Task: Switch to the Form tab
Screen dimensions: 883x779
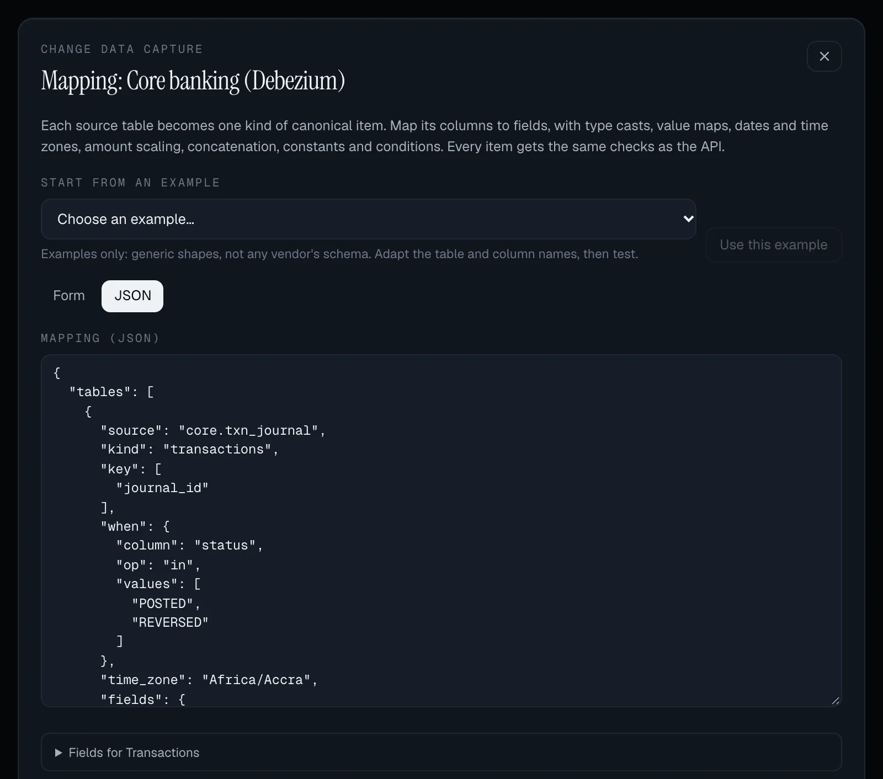Action: coord(69,296)
